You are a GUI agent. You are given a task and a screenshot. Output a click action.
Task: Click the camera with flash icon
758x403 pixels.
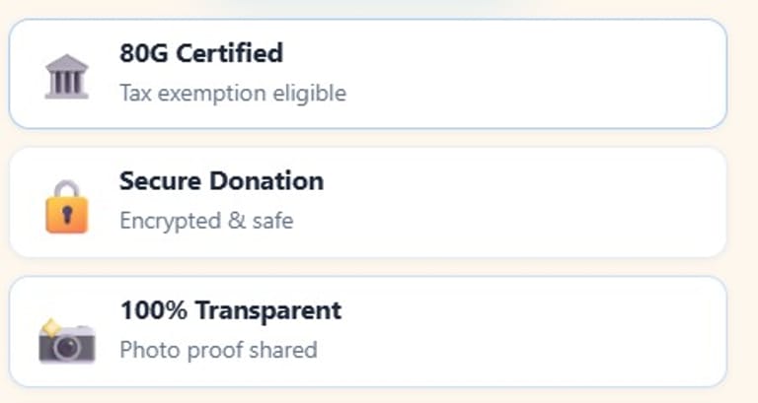point(66,341)
